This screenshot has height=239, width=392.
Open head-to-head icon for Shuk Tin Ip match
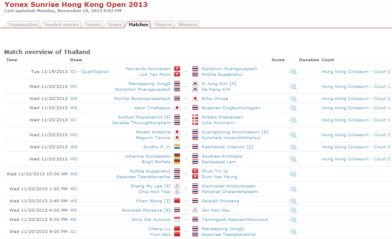pyautogui.click(x=293, y=174)
